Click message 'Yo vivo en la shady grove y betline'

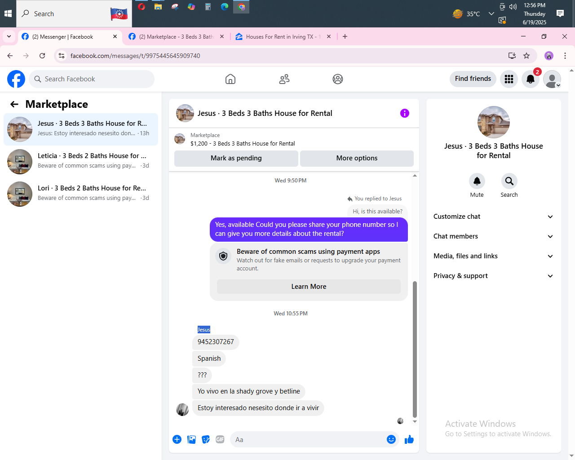[x=249, y=391]
